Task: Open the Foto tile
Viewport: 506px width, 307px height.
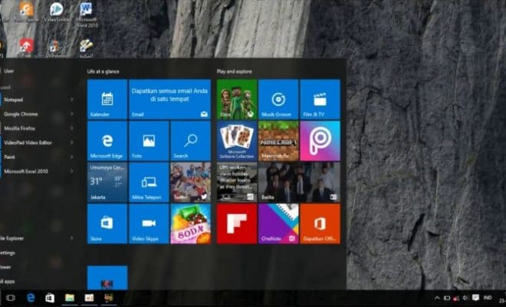Action: point(149,141)
